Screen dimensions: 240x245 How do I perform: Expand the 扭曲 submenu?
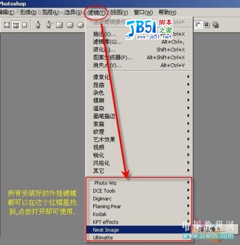(139, 85)
